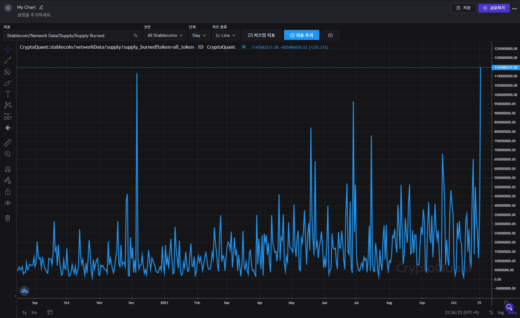Viewport: 520px width, 318px height.
Task: Click the circular search button at bottom right
Action: pos(509,307)
